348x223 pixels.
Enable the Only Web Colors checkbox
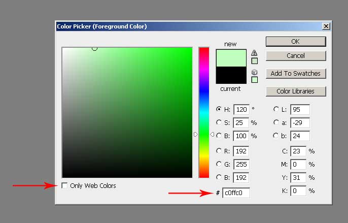pyautogui.click(x=64, y=186)
